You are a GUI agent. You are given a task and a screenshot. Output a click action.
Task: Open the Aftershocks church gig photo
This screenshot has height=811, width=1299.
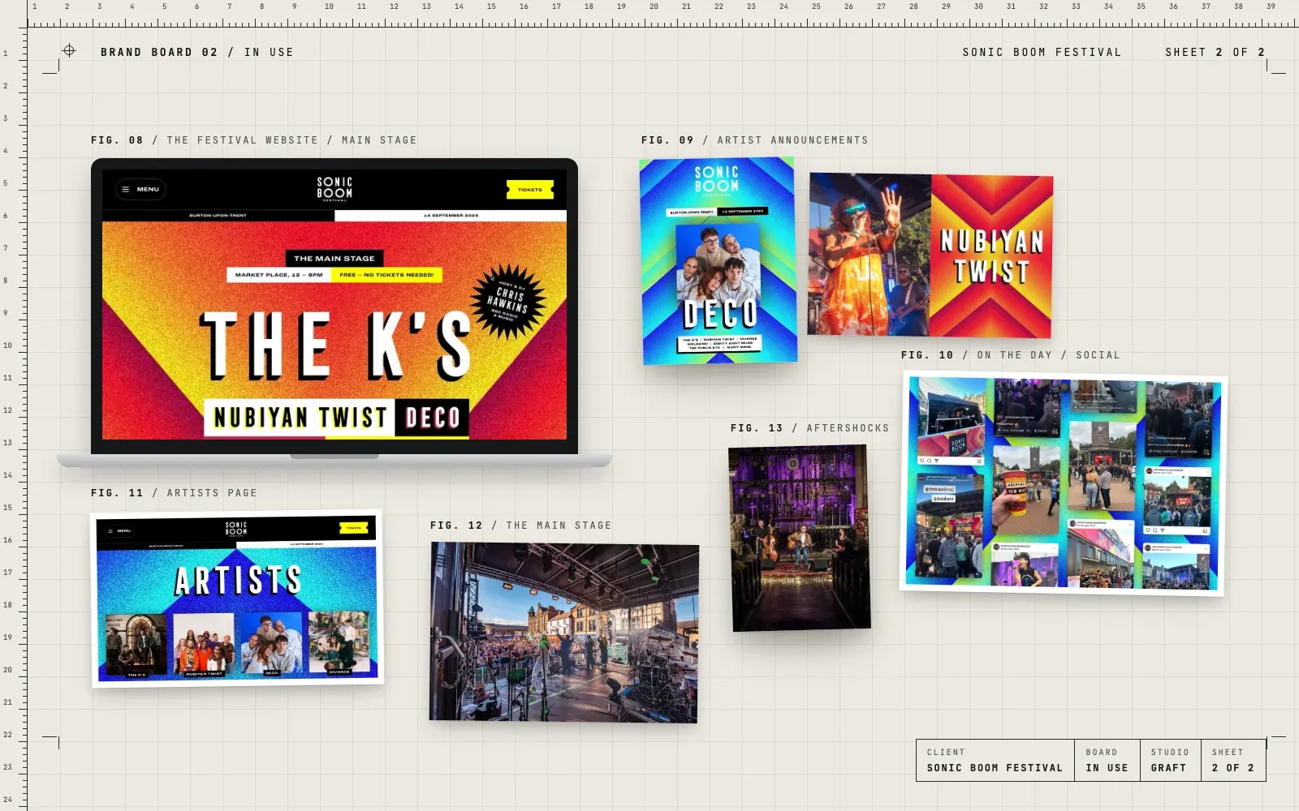[x=800, y=538]
